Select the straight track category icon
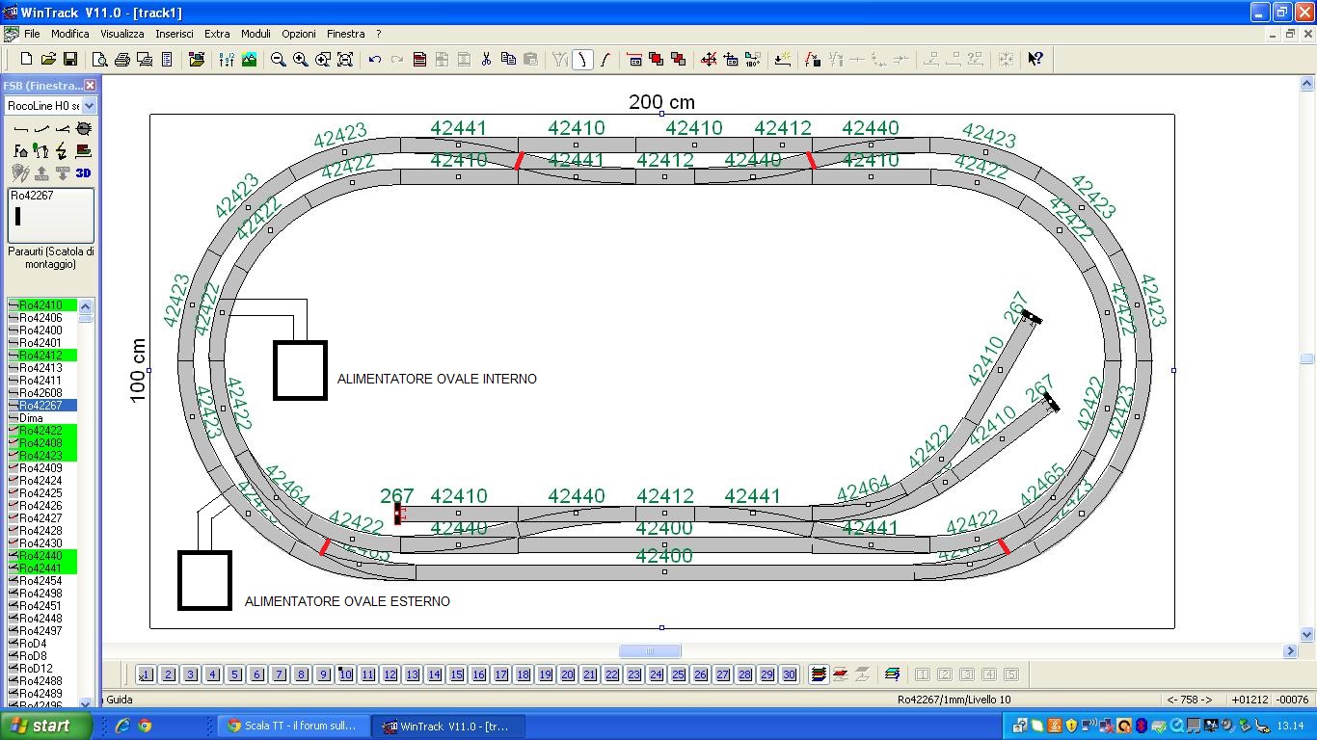This screenshot has width=1317, height=740. coord(20,129)
